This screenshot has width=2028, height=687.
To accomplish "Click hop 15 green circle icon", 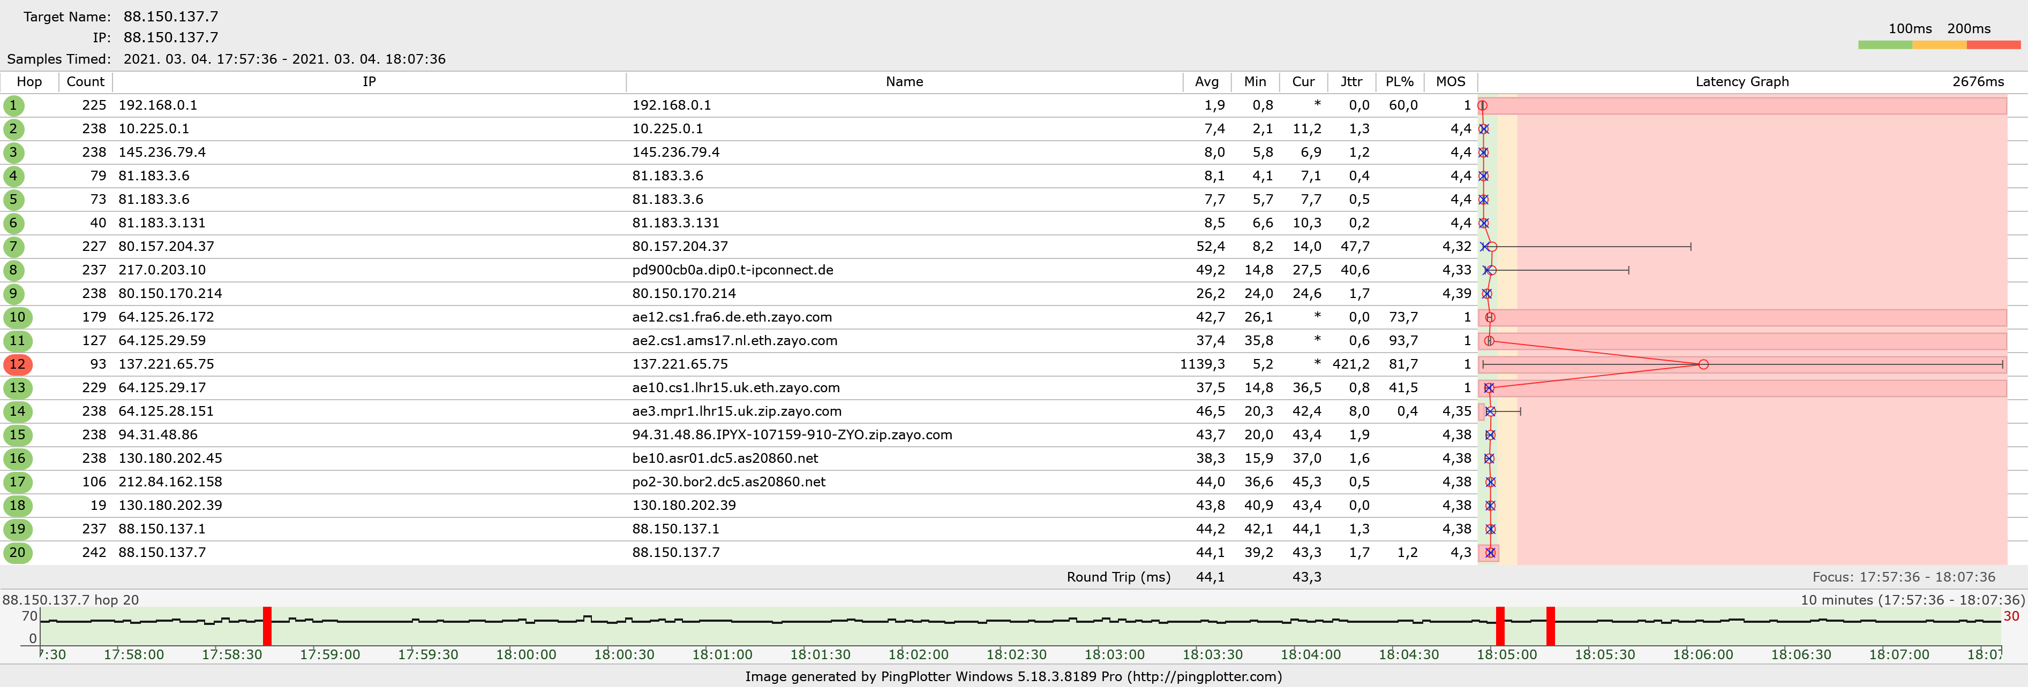I will (17, 434).
